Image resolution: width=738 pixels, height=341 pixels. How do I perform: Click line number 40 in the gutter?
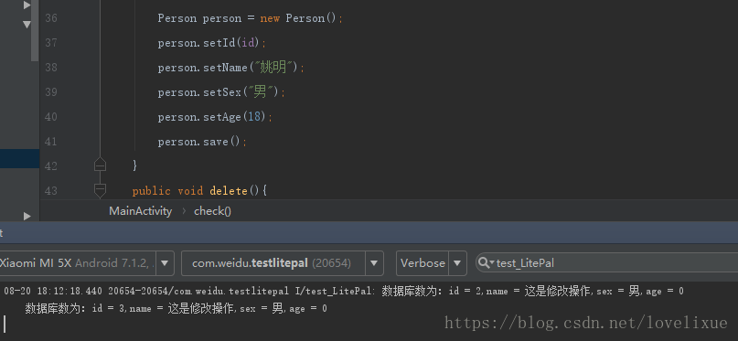(x=51, y=117)
